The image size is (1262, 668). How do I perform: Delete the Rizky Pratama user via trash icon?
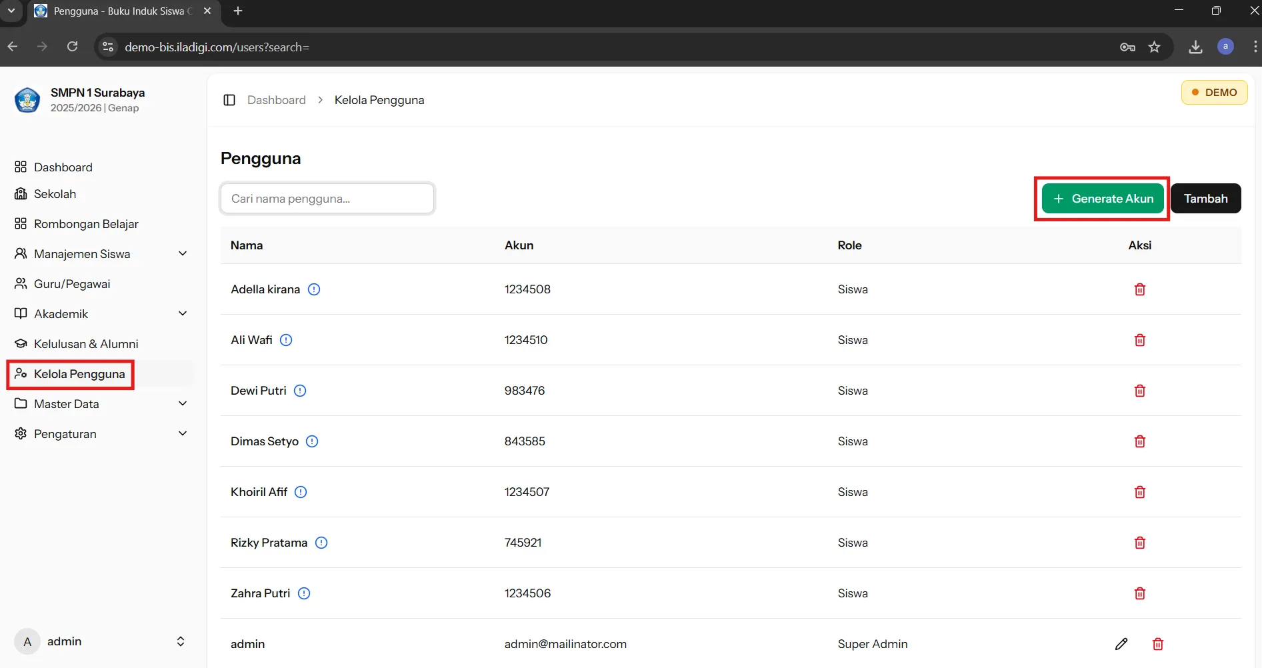click(x=1140, y=543)
